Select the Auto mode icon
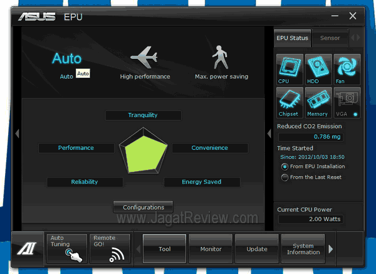 click(x=67, y=58)
